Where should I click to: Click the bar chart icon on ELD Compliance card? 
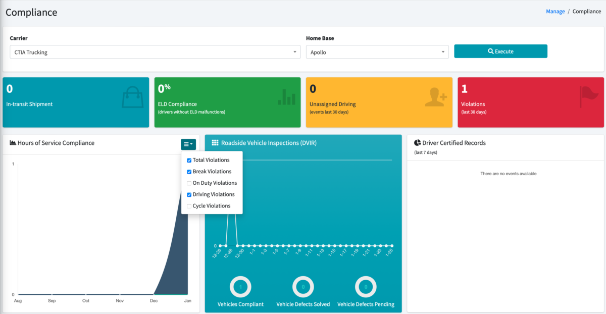coord(286,97)
